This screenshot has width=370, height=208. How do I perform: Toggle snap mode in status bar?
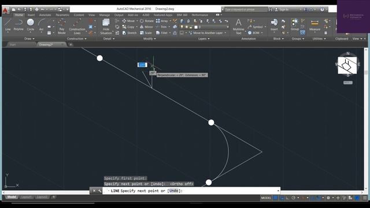coord(282,198)
